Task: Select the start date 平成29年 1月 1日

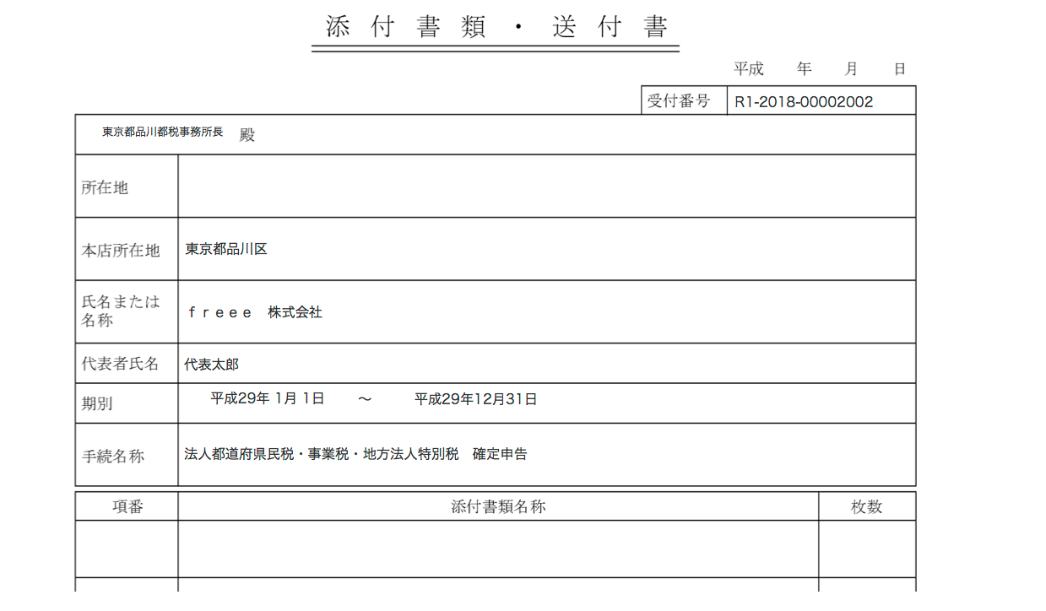Action: pos(268,398)
